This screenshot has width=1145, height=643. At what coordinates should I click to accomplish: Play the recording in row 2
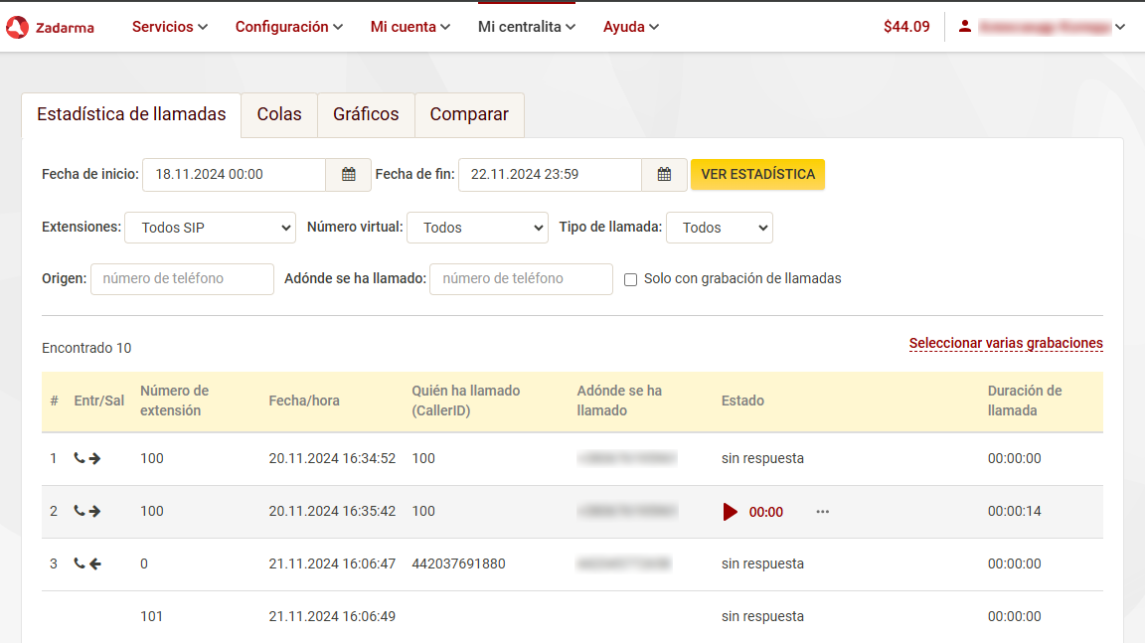point(730,512)
